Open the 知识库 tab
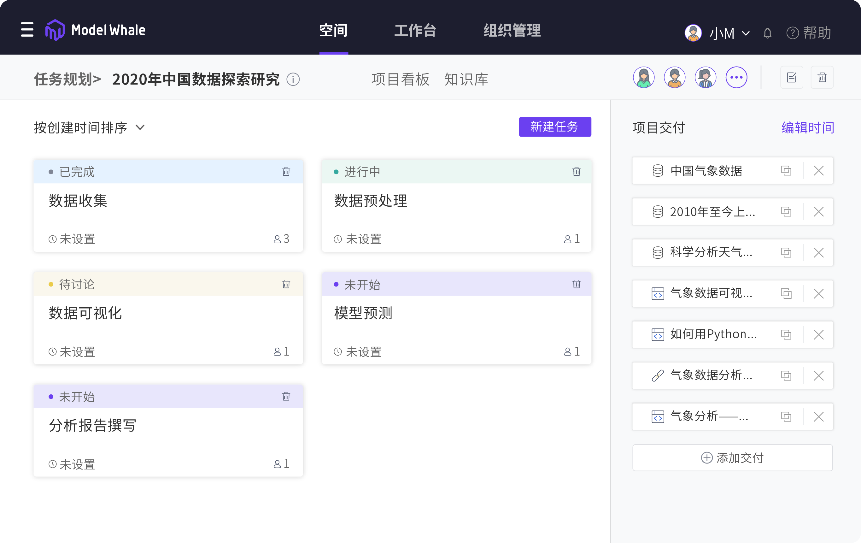 (x=466, y=79)
